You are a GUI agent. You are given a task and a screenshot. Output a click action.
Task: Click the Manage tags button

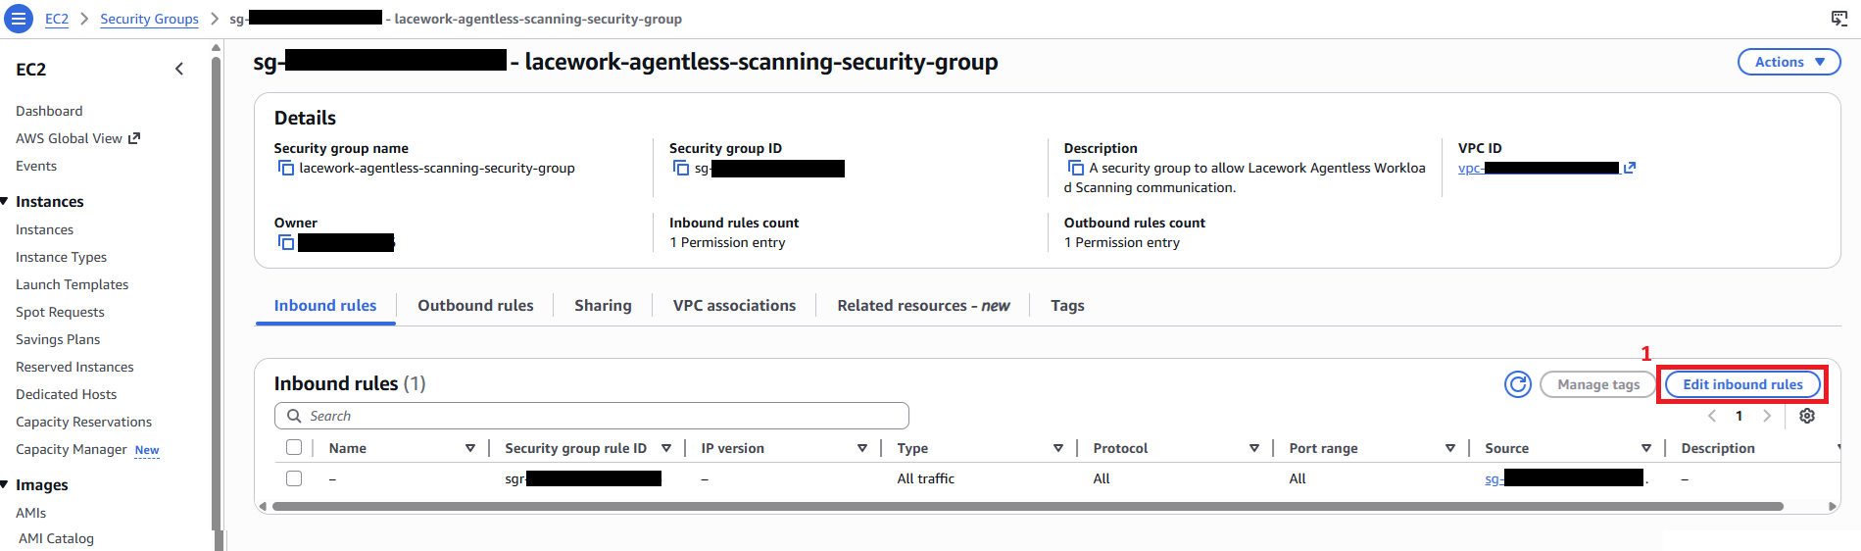1598,384
